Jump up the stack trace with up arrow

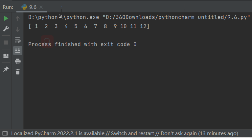18,19
